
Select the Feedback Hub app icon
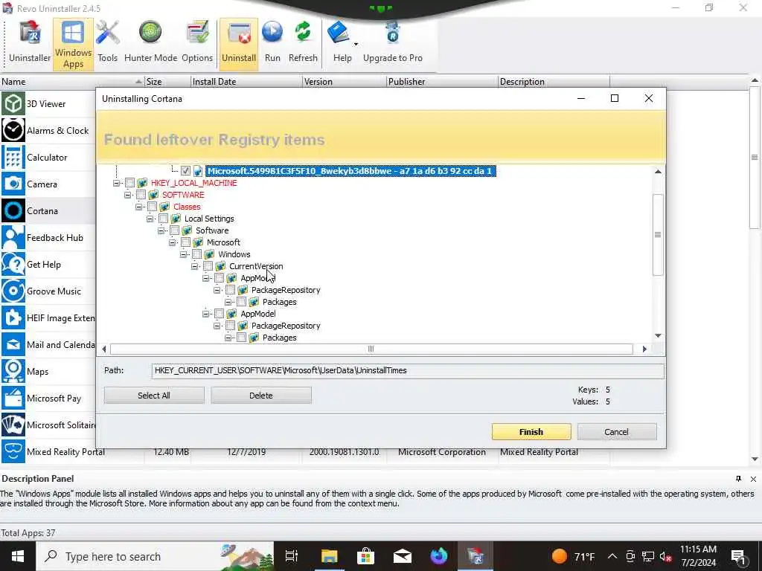13,237
